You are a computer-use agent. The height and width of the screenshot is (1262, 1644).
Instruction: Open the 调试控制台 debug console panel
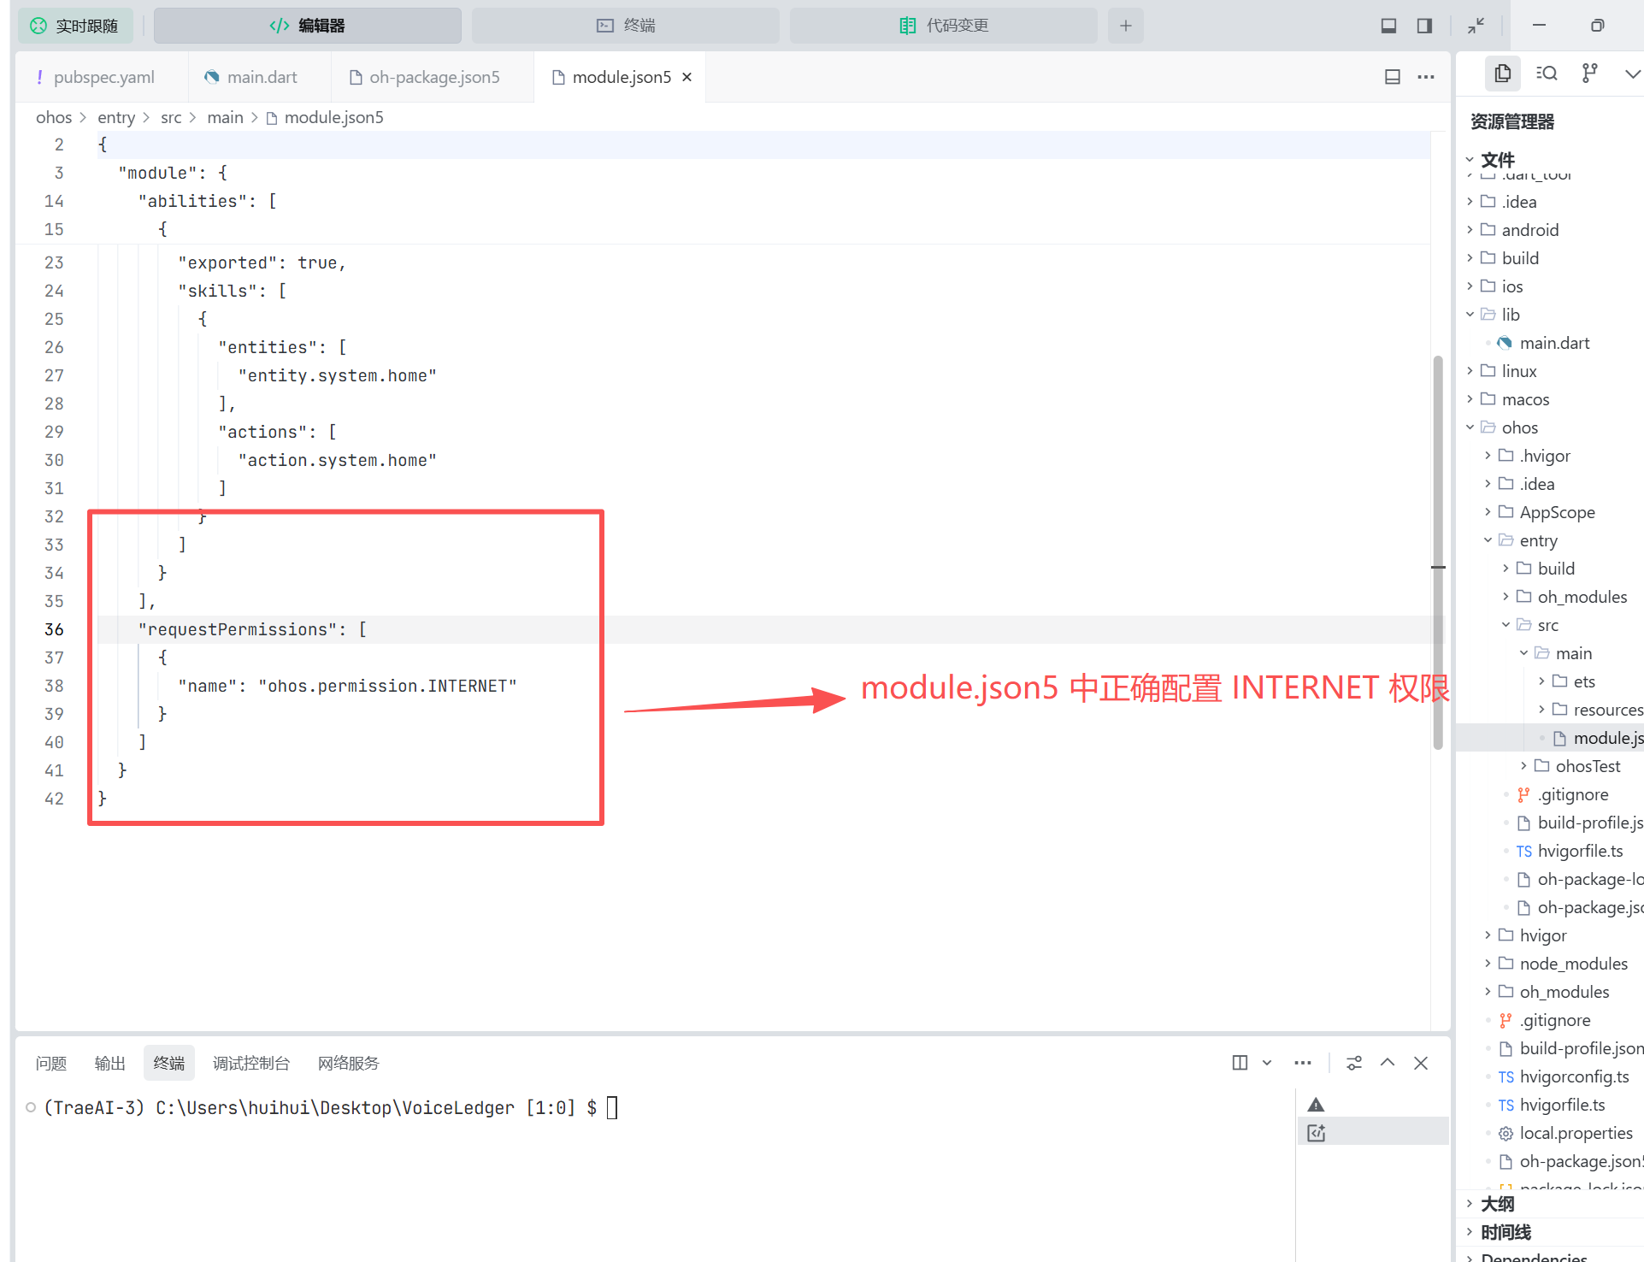pos(250,1063)
